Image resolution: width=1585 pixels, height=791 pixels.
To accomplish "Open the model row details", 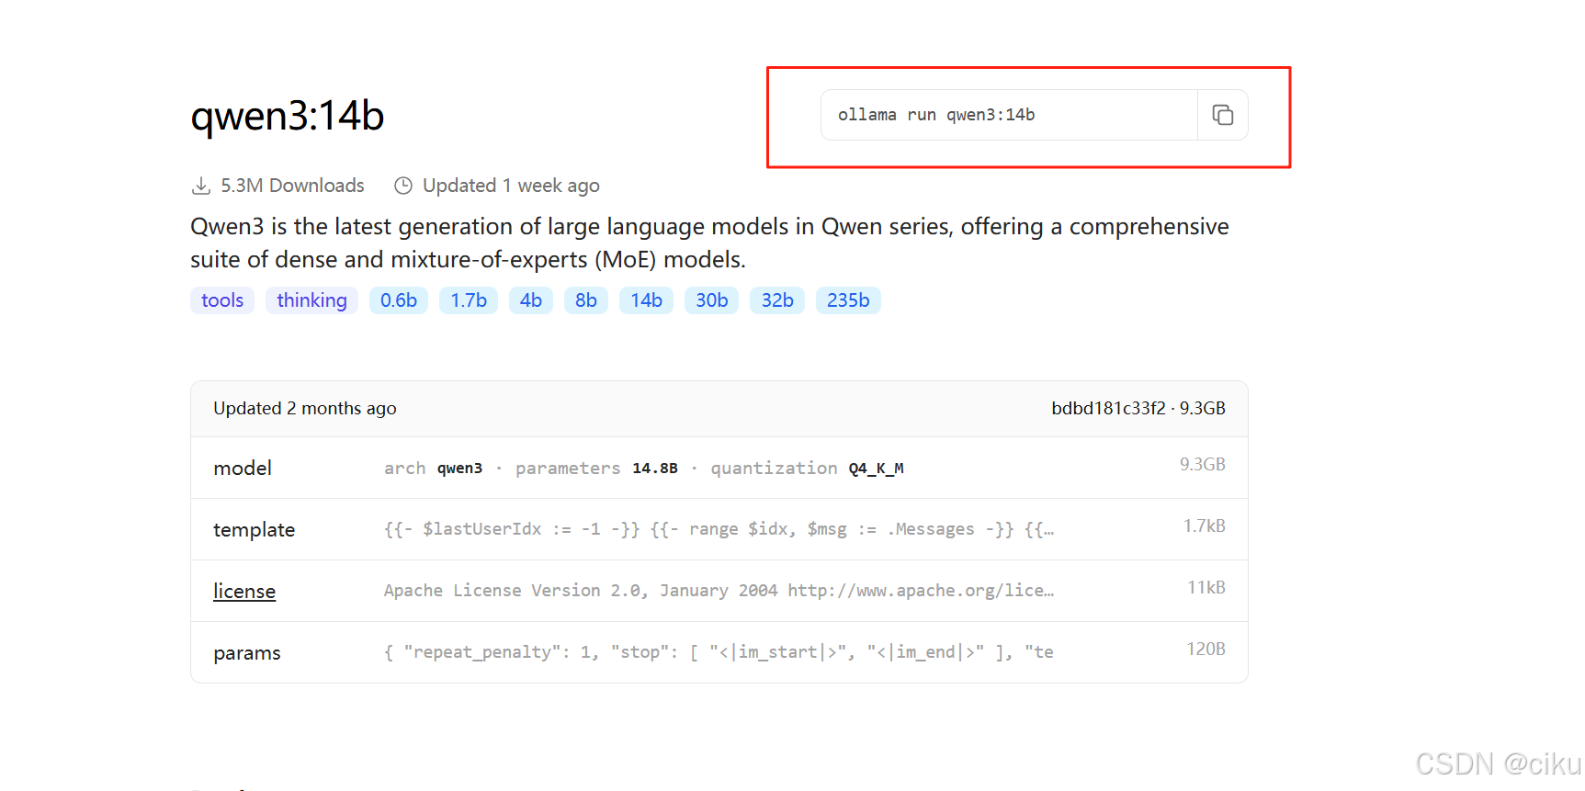I will coord(719,468).
